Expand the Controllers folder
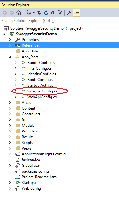The width and height of the screenshot is (119, 197). [10, 114]
